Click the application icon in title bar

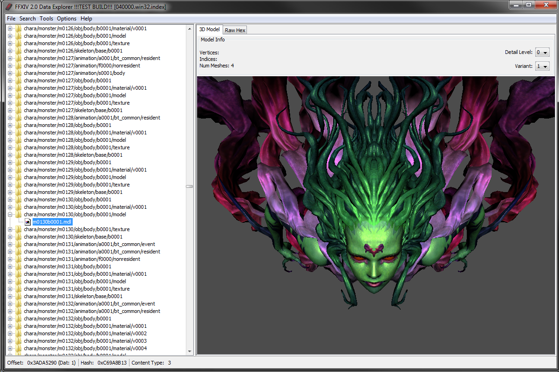tap(8, 7)
